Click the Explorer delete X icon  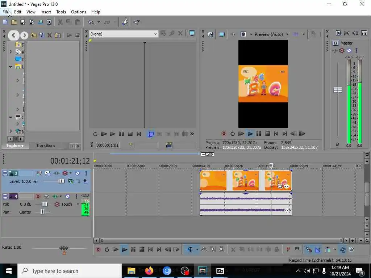49,35
